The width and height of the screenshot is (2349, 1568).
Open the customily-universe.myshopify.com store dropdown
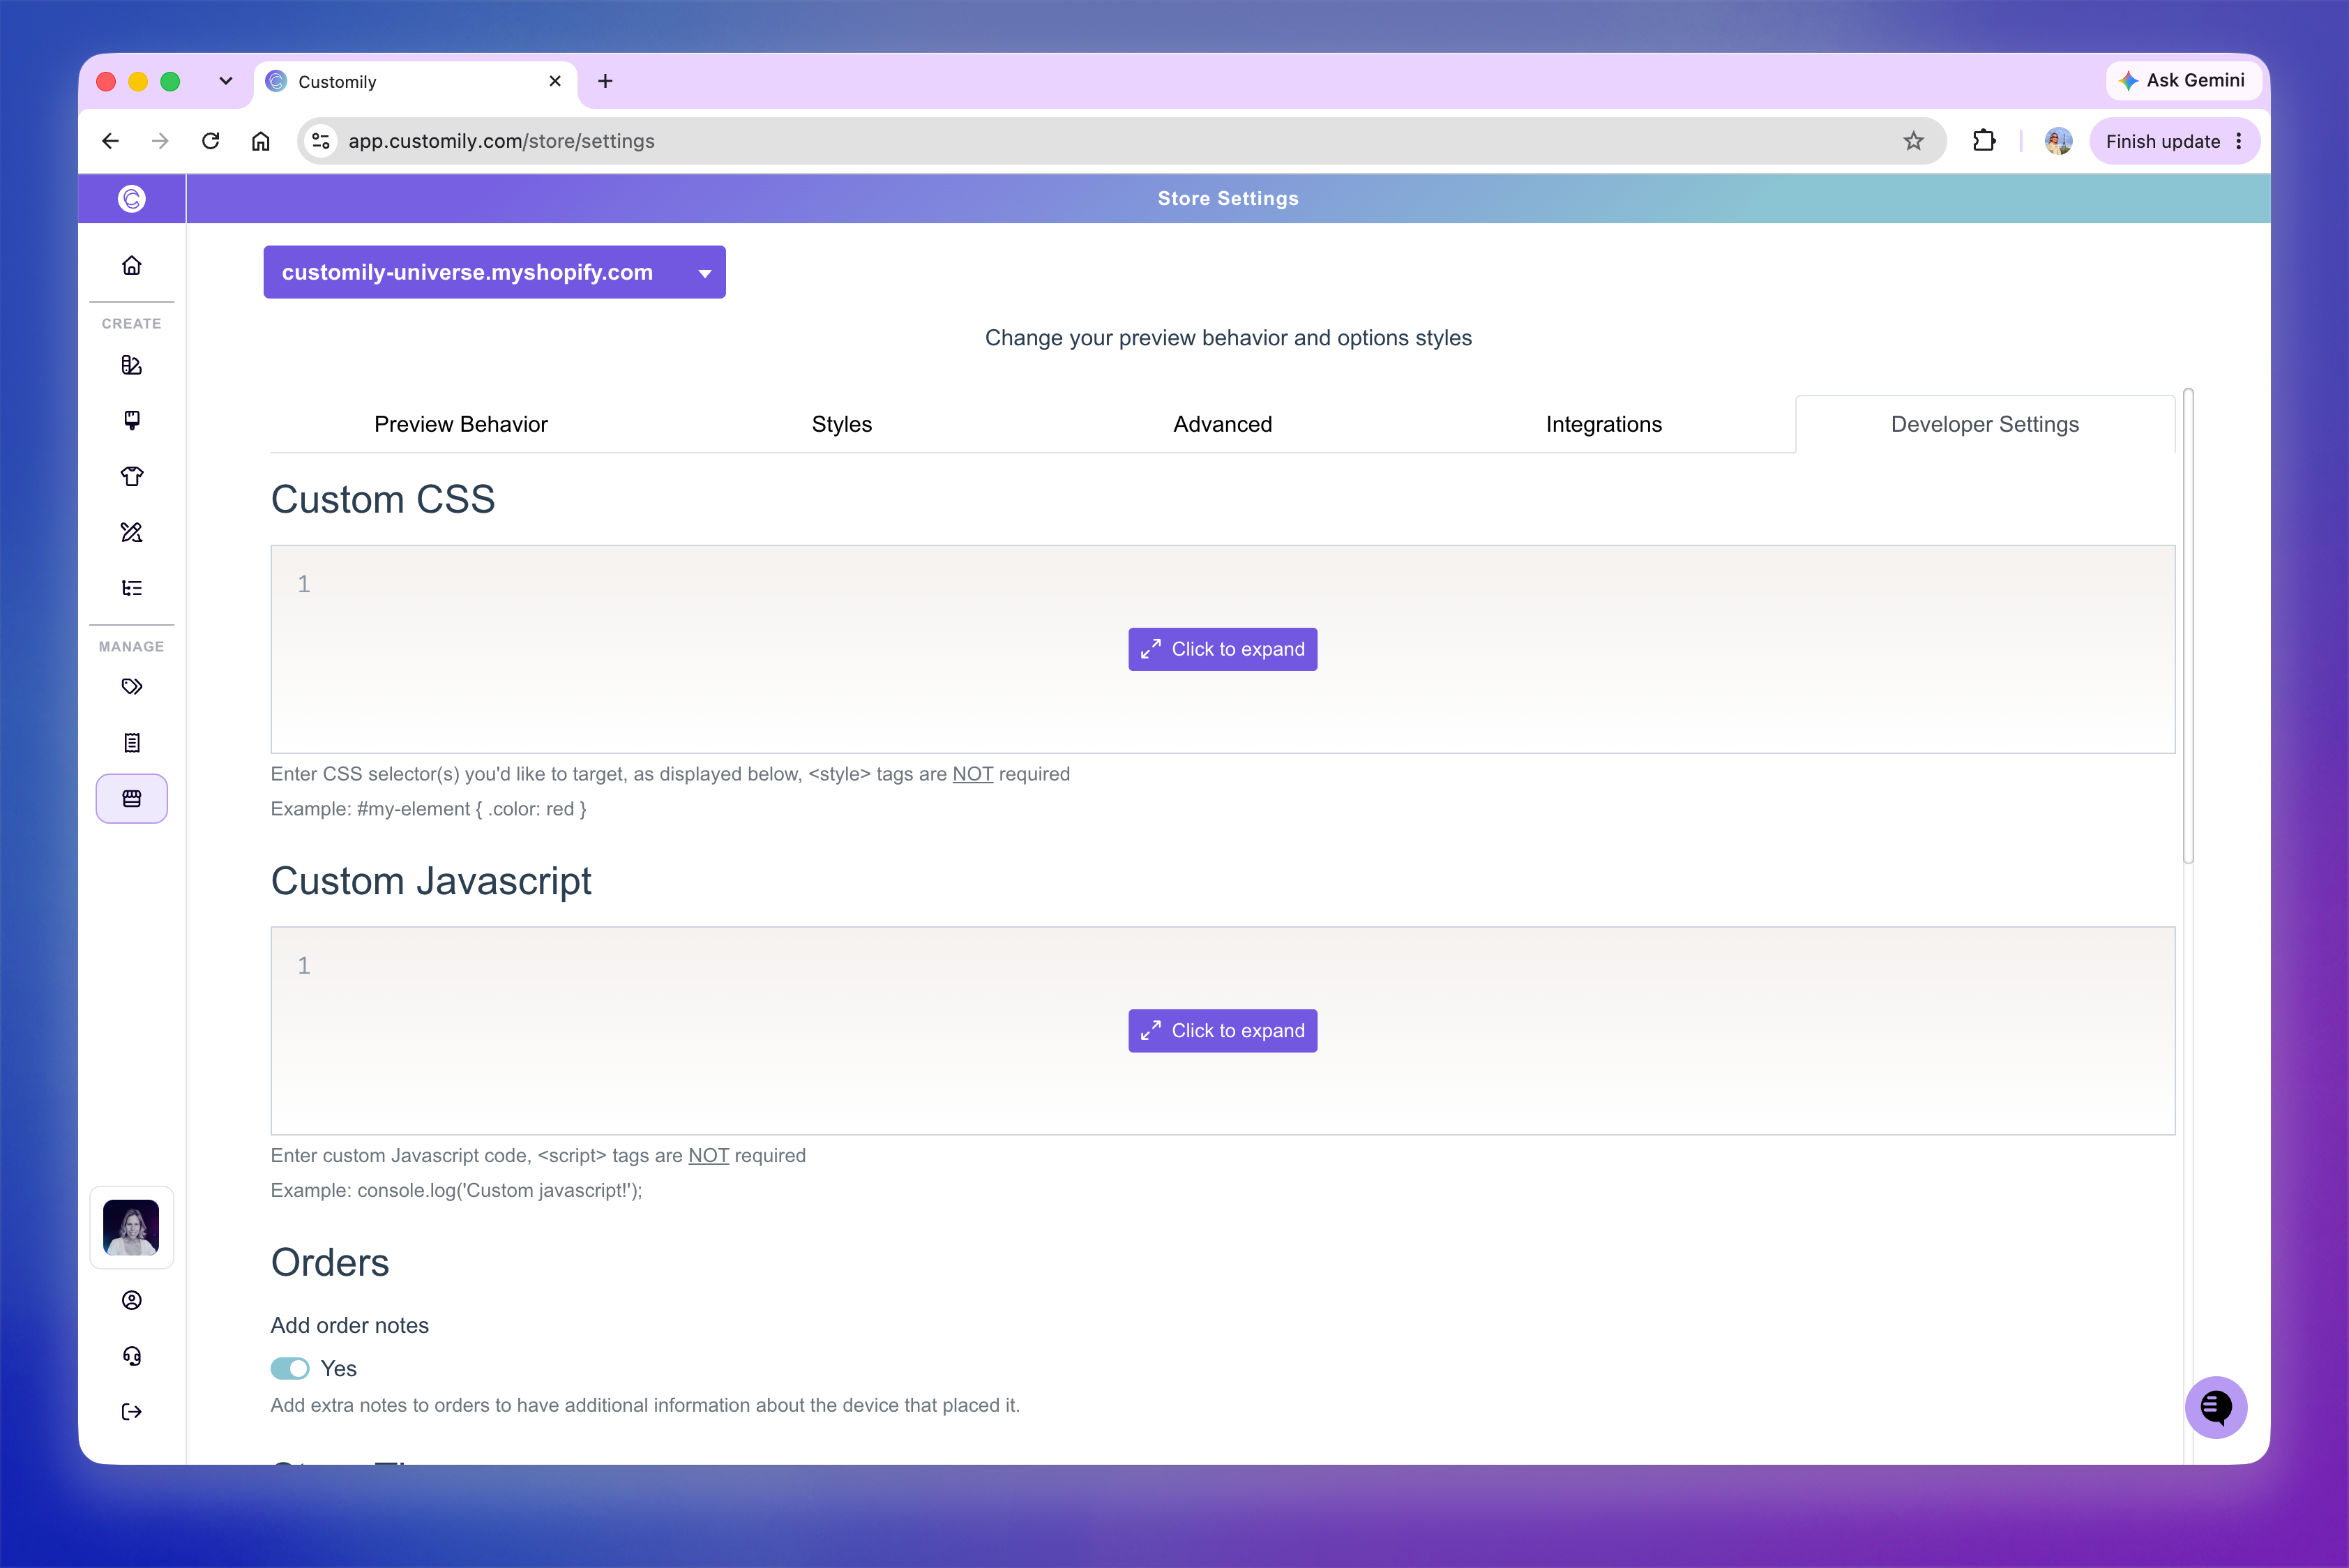495,272
